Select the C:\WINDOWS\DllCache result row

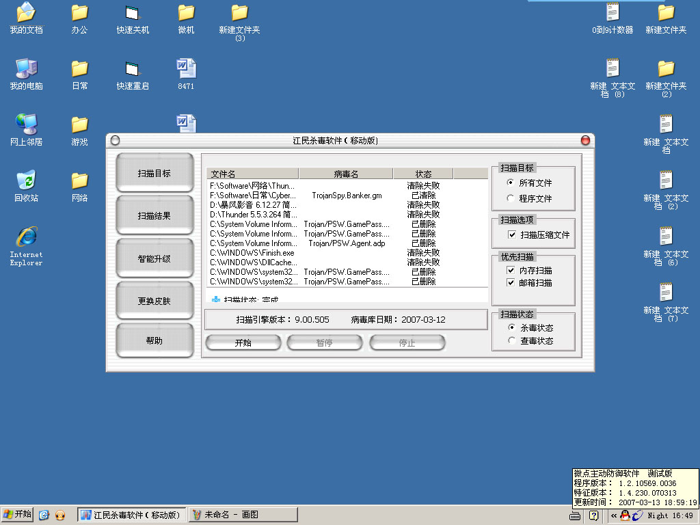(347, 262)
